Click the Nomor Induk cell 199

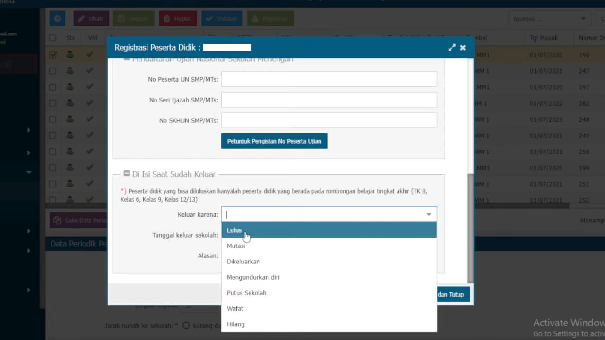[x=584, y=168]
